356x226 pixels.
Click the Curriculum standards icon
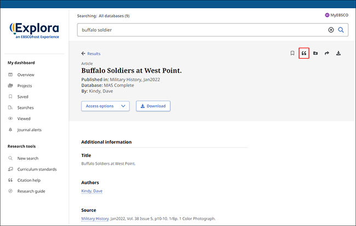[x=10, y=169]
